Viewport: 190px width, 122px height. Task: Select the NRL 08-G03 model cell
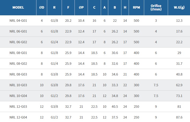click(x=18, y=74)
